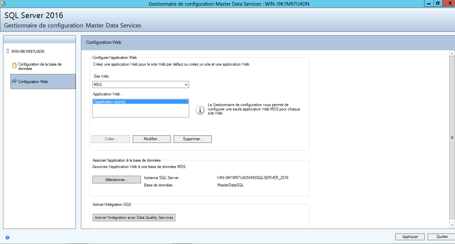Screen dimensions: 455x244
Task: Click the SQL Server 2016 heading
Action: coord(34,15)
